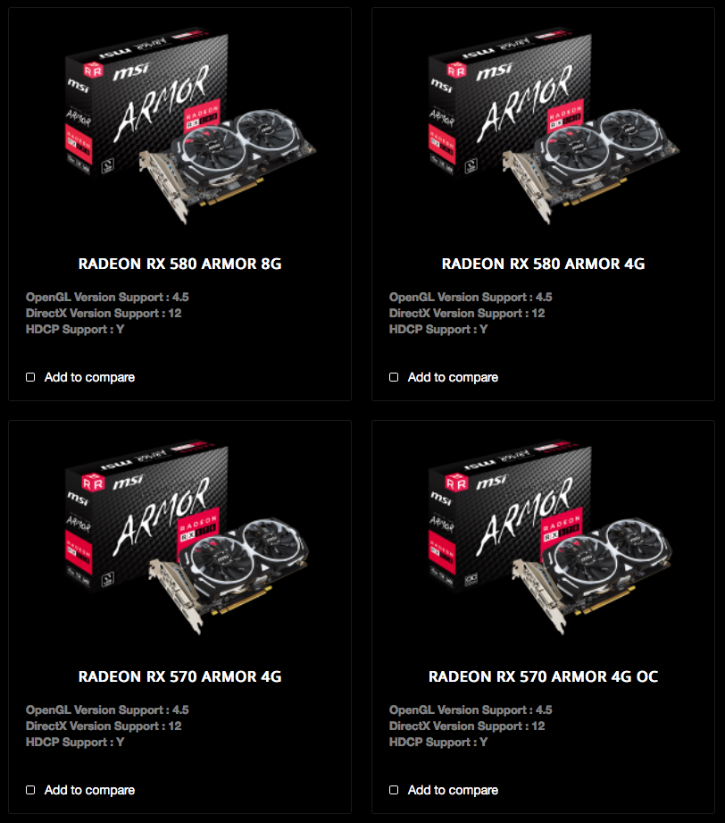Click the RX 580 Armor 4G product image
725x823 pixels.
(554, 126)
